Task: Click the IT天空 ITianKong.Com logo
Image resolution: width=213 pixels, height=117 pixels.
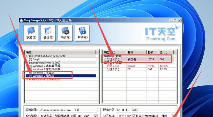Action: click(162, 33)
